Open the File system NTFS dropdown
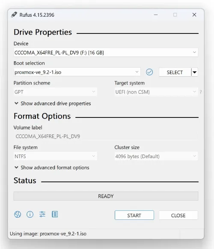 point(55,156)
